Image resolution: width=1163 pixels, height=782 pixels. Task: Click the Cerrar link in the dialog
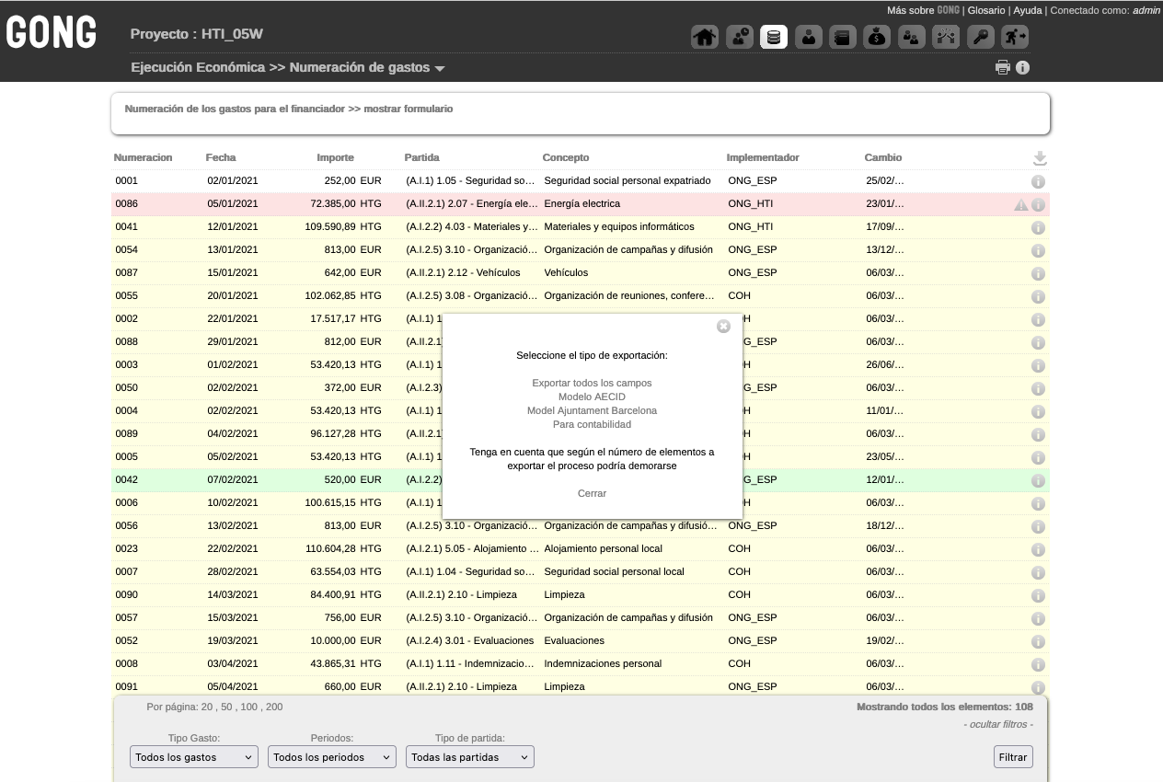pos(592,493)
